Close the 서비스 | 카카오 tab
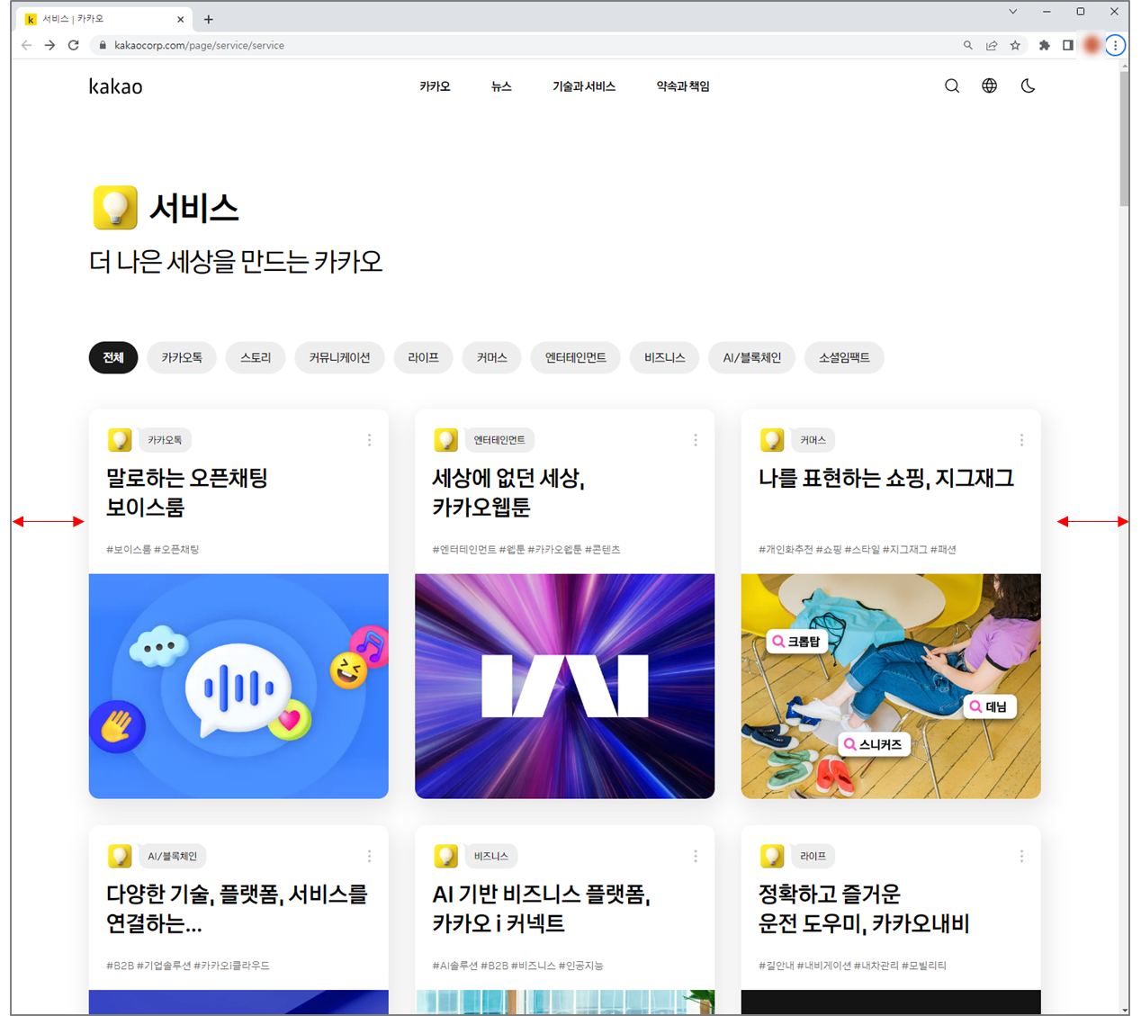 coord(181,19)
